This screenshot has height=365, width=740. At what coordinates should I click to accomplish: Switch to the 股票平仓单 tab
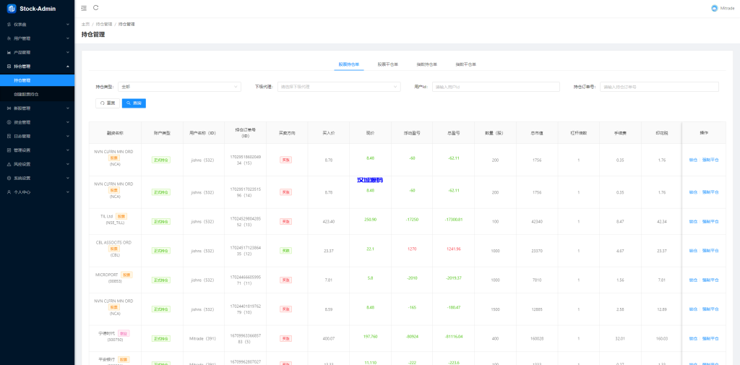pos(388,64)
